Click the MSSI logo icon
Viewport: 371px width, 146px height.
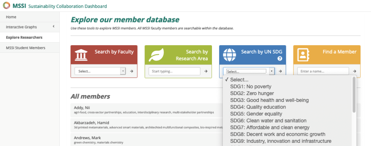[x=6, y=6]
